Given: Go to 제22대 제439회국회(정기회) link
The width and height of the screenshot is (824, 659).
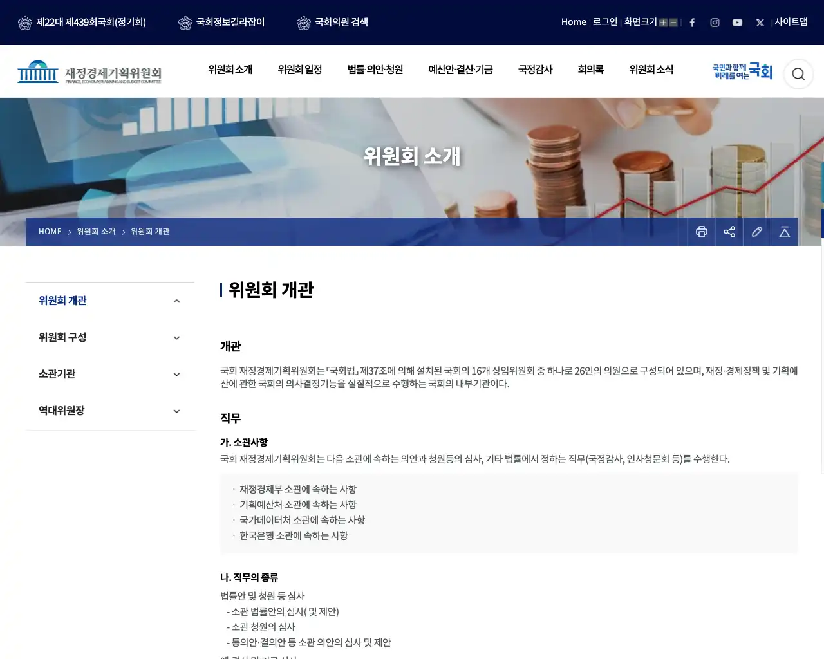Looking at the screenshot, I should coord(82,23).
